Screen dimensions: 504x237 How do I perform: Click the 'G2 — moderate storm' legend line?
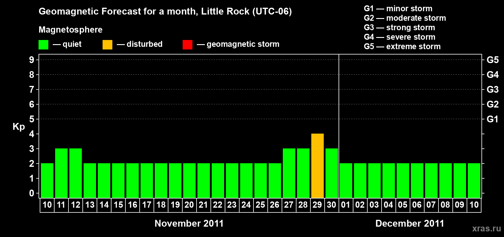(x=405, y=18)
